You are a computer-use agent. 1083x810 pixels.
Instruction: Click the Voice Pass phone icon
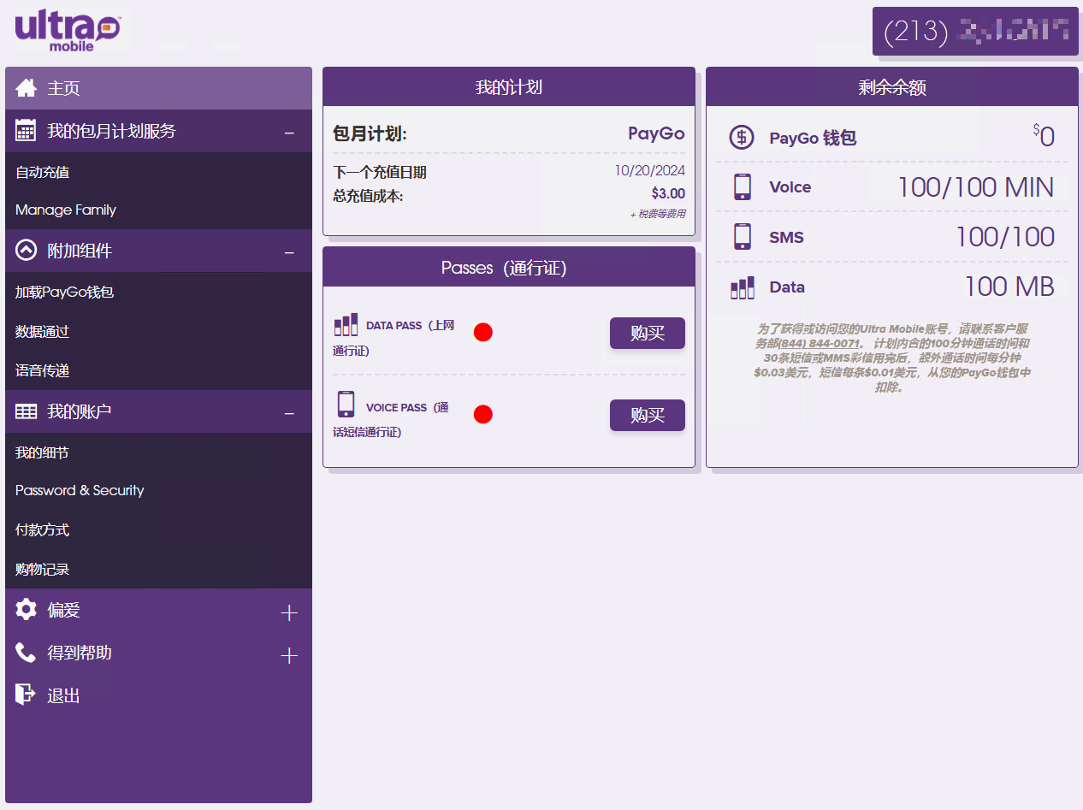click(x=346, y=405)
